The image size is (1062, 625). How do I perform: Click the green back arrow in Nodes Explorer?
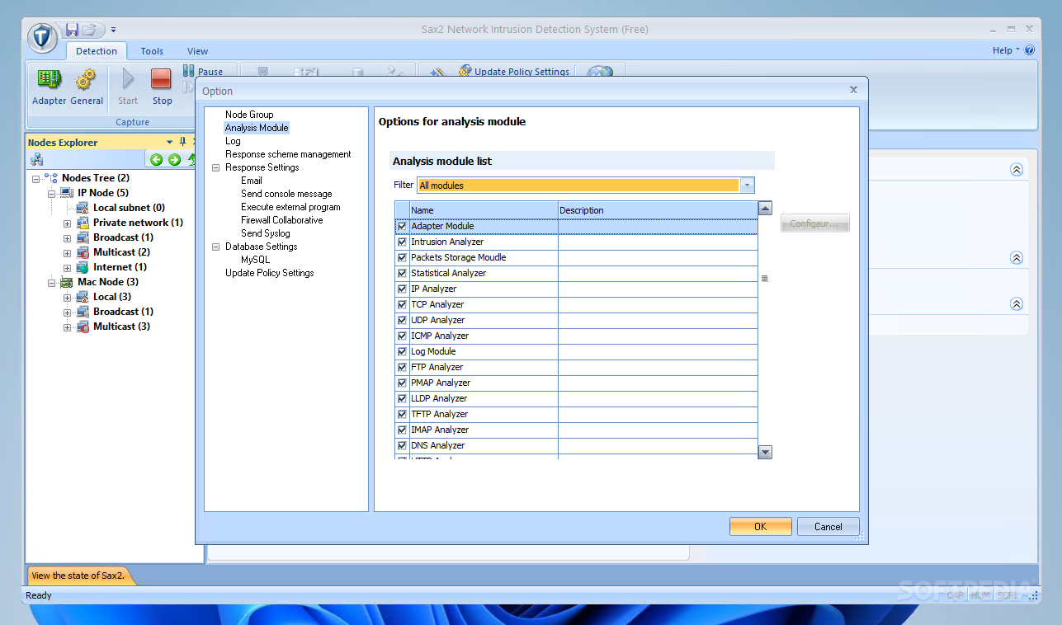click(x=156, y=160)
